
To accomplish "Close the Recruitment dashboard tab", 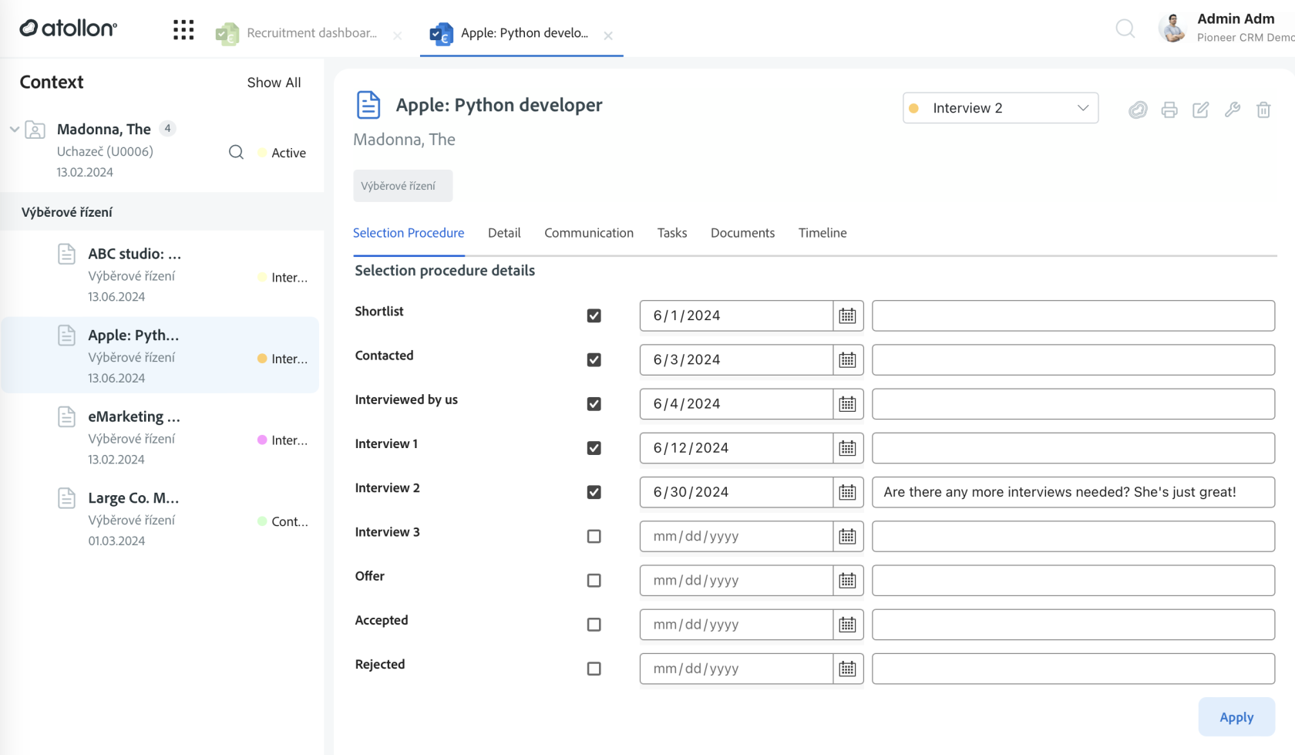I will (x=398, y=35).
